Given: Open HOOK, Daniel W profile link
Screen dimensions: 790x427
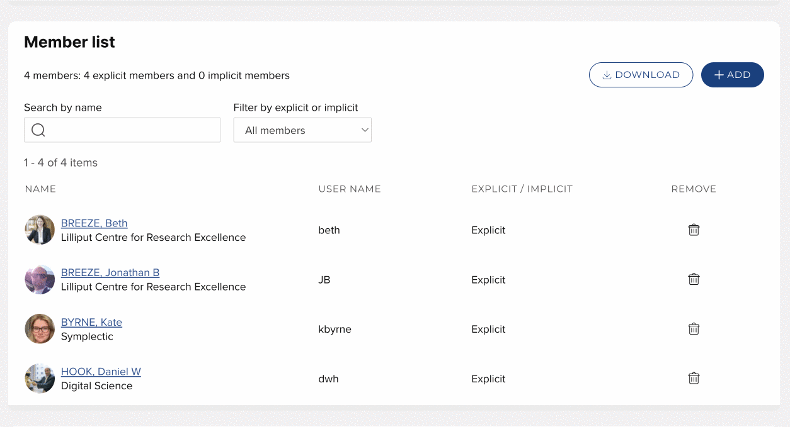Looking at the screenshot, I should click(101, 372).
